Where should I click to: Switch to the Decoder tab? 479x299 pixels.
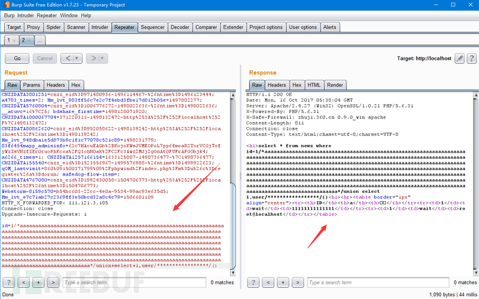[x=180, y=27]
